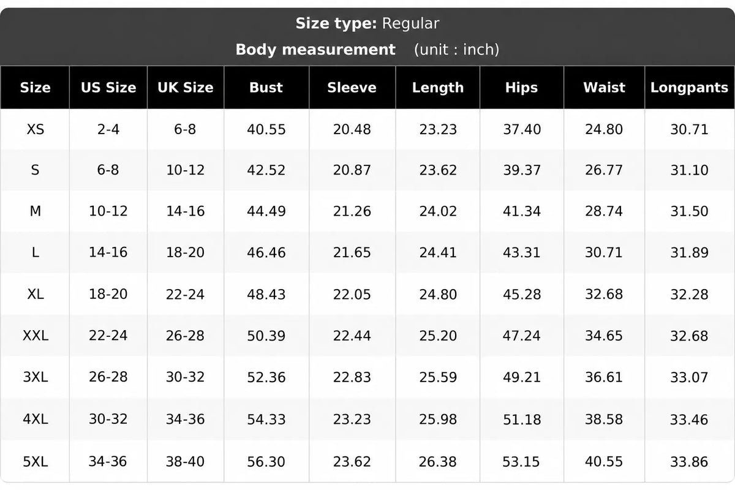
Task: Click hips value 45.28 in XL row
Action: (x=522, y=294)
